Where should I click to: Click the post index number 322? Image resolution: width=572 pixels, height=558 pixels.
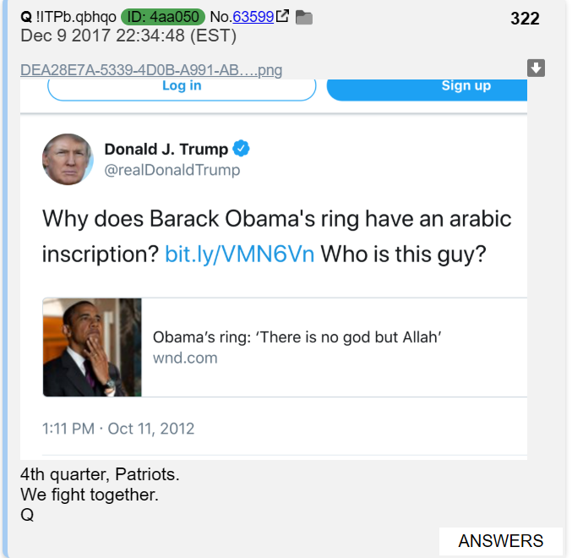click(x=525, y=19)
